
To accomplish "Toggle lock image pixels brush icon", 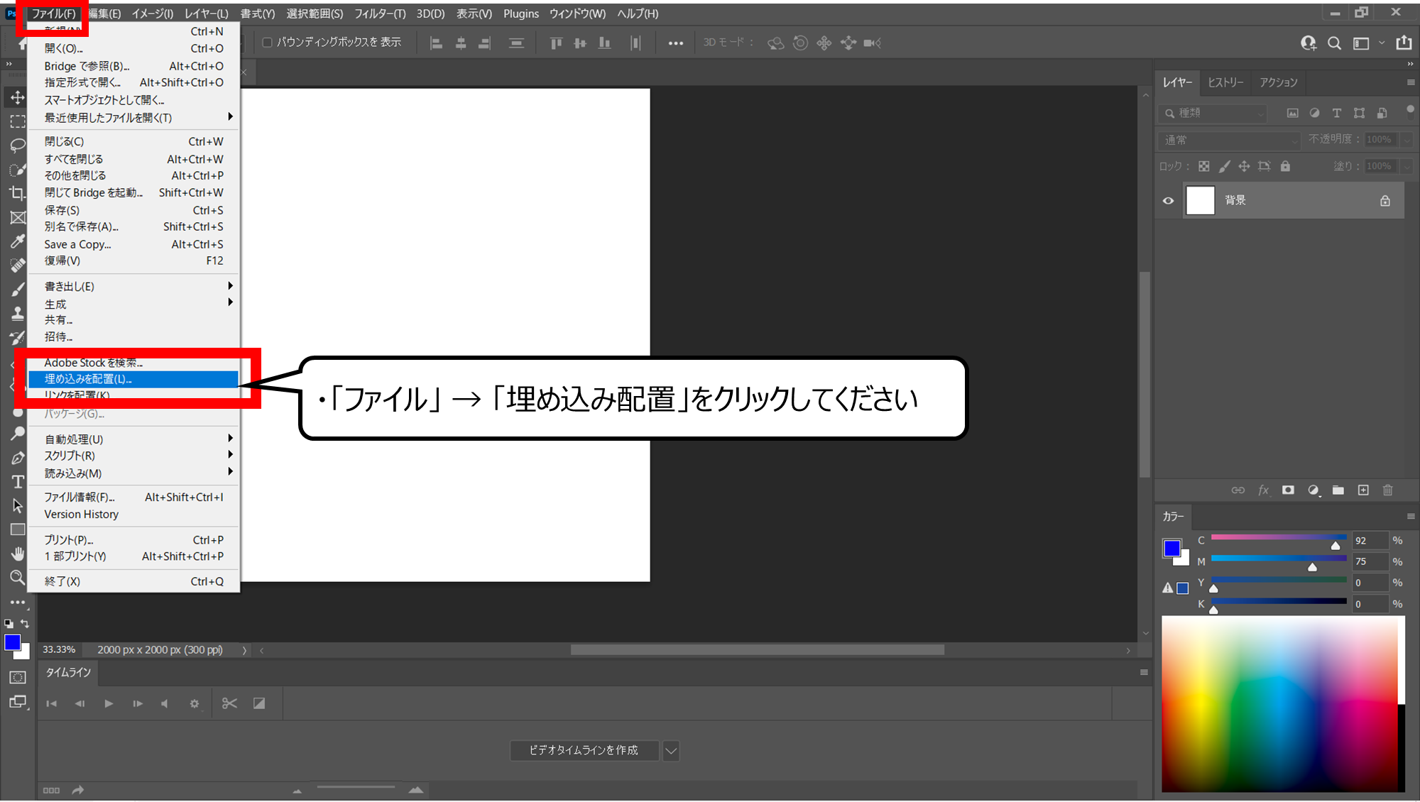I will (1224, 166).
